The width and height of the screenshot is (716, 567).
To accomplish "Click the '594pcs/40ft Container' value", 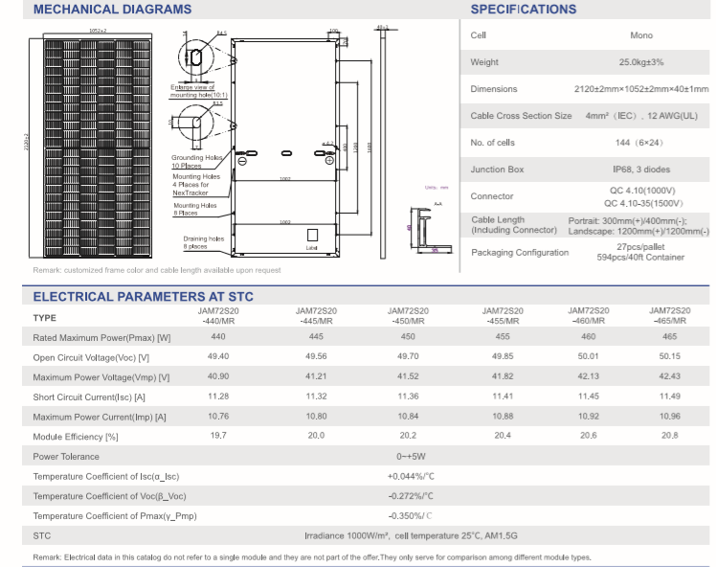I will [640, 258].
